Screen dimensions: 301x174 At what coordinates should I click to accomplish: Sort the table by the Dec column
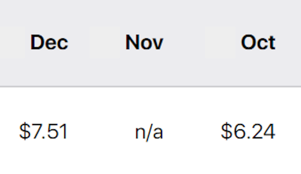point(49,42)
